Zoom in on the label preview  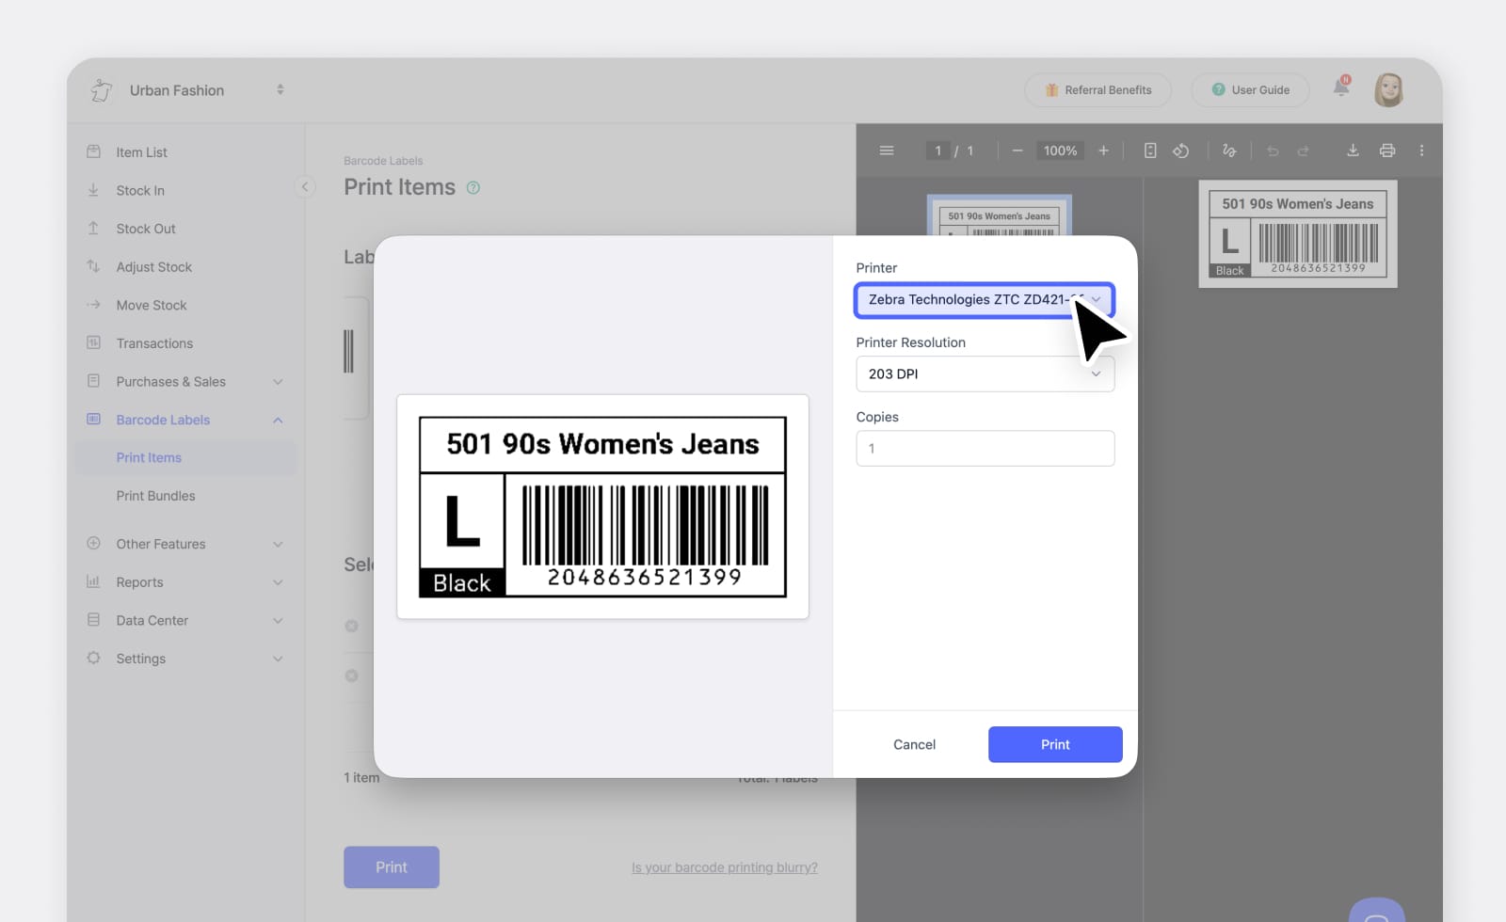coord(1104,150)
